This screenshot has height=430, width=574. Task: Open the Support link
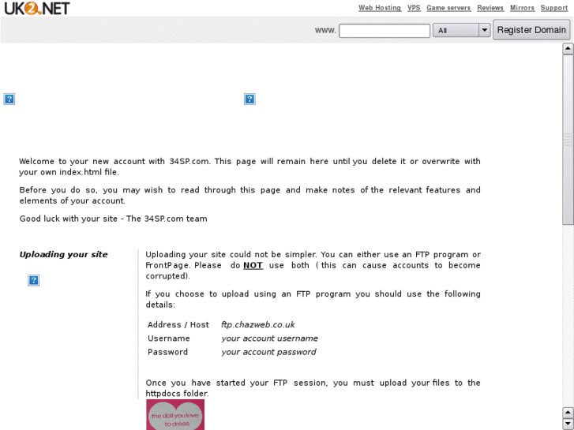pos(553,8)
